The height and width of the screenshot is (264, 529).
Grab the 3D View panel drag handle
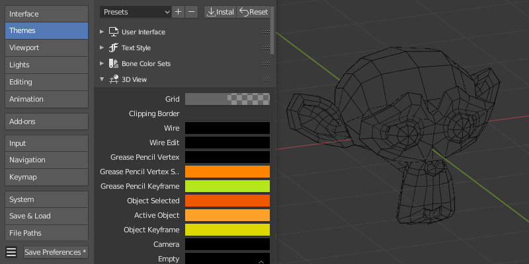266,79
